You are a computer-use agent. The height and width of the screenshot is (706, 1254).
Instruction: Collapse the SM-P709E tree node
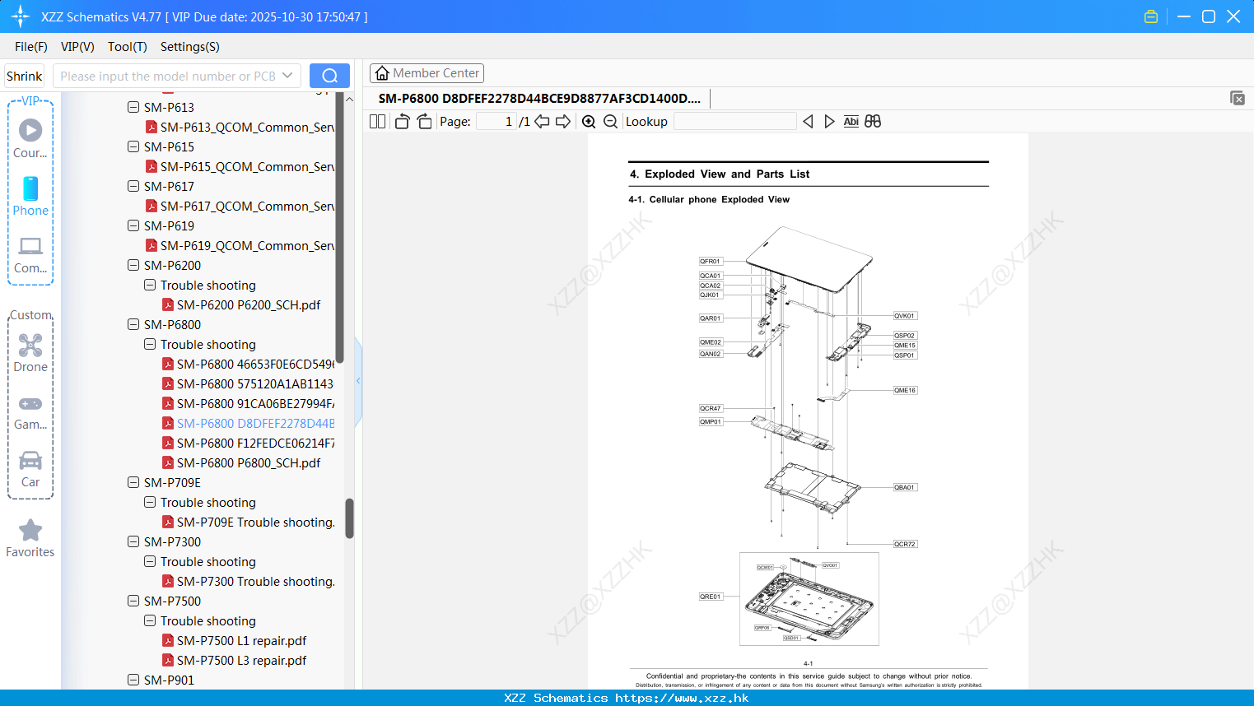point(133,482)
